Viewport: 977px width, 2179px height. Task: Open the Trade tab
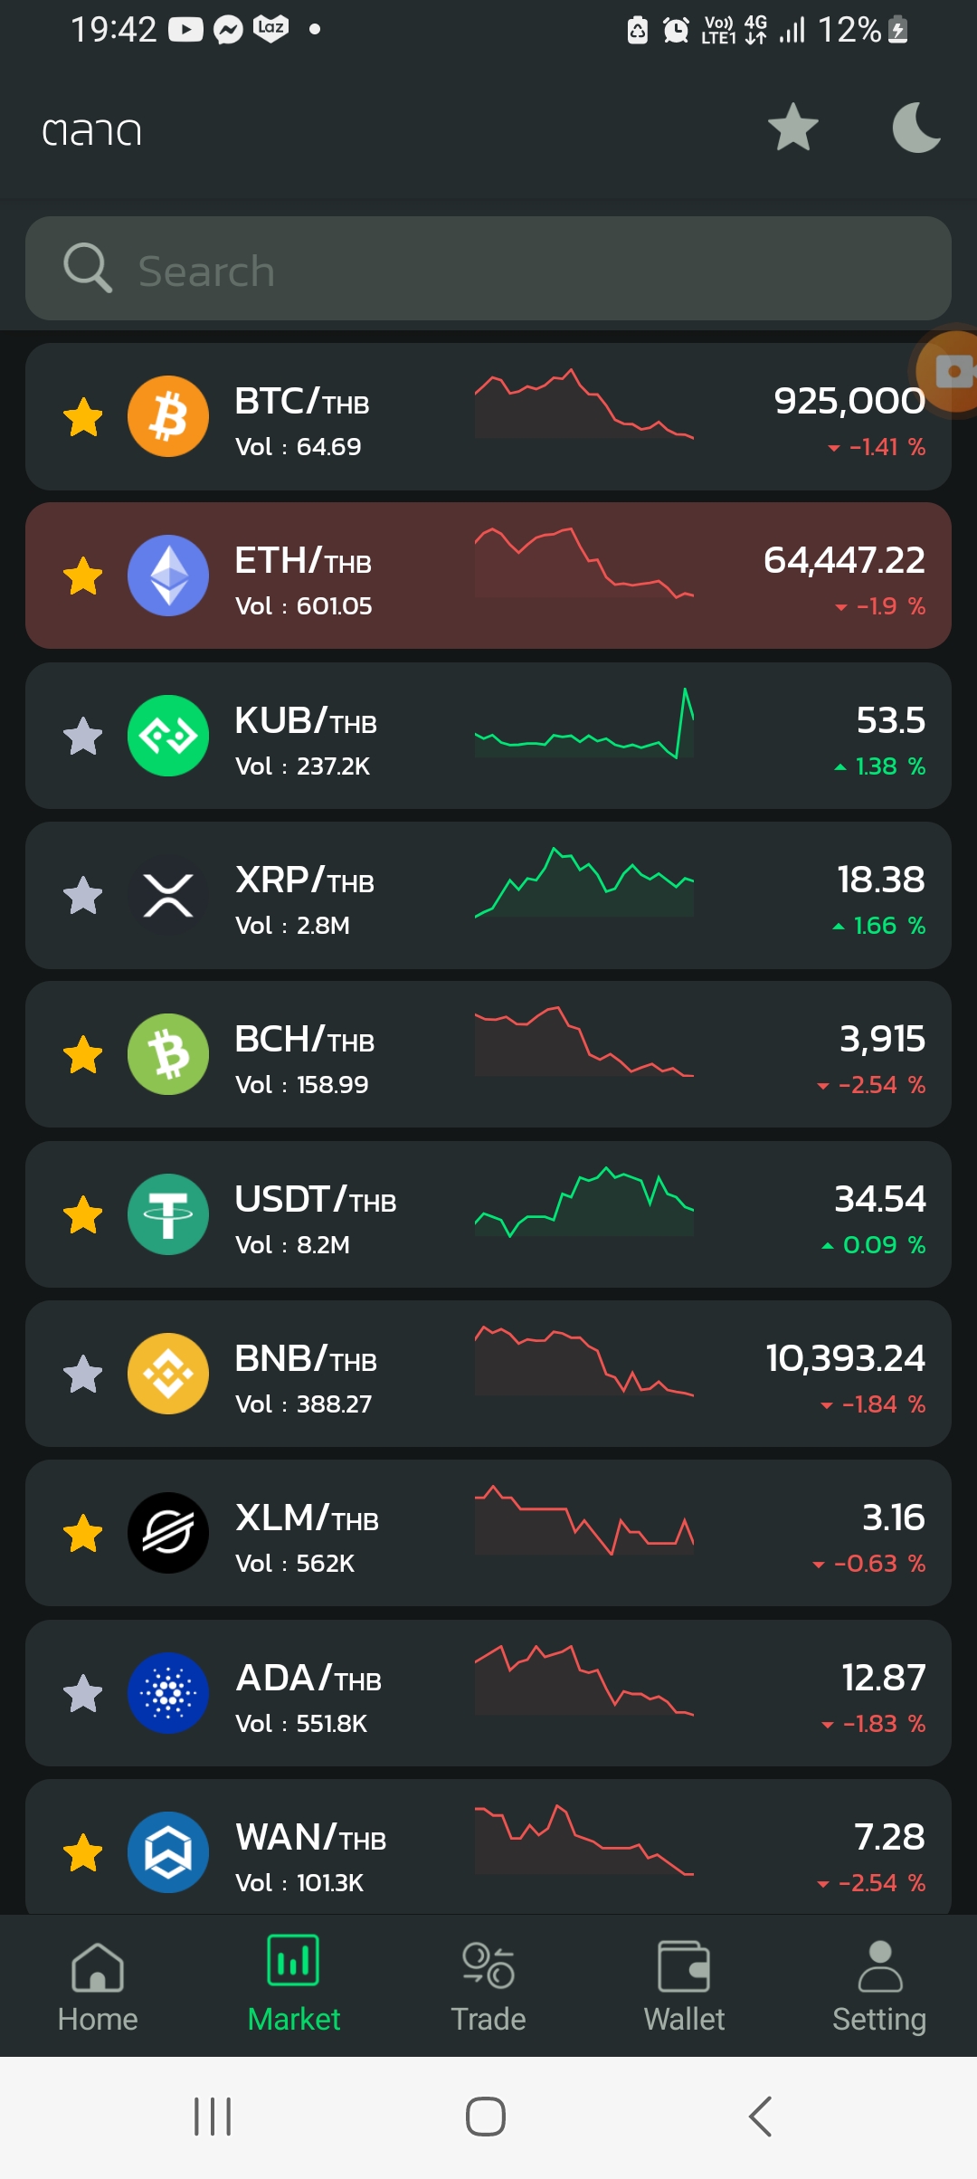click(x=488, y=1987)
